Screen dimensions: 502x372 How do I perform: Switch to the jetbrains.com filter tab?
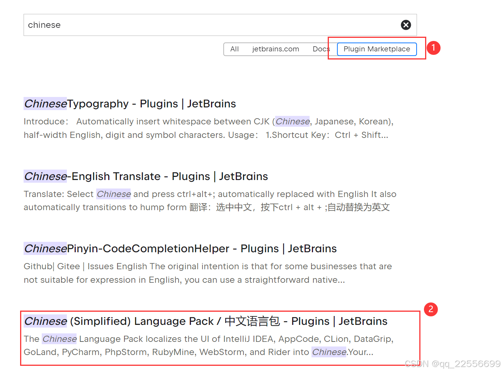[276, 49]
